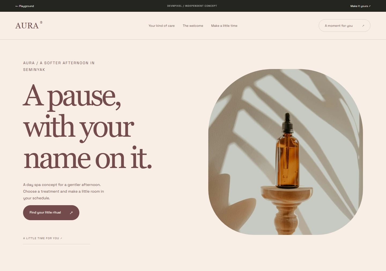Click the 'A moment for you' button
Screen dimensions: 386x271
click(344, 26)
